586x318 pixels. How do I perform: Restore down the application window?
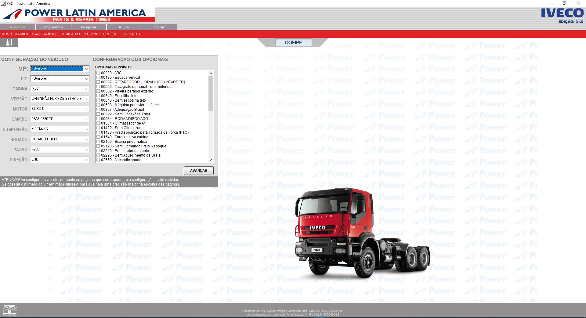[564, 3]
